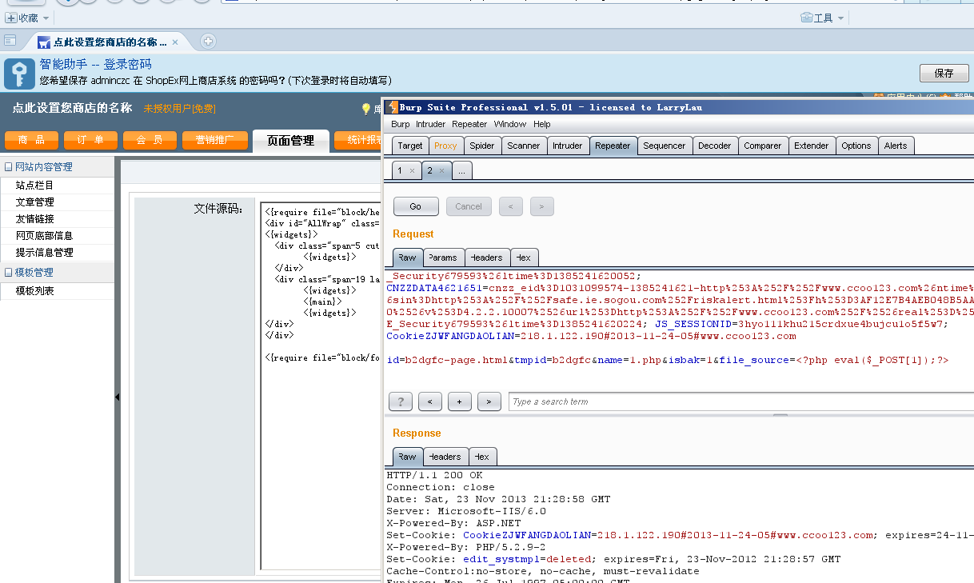
Task: Switch to the Target tab
Action: [410, 146]
